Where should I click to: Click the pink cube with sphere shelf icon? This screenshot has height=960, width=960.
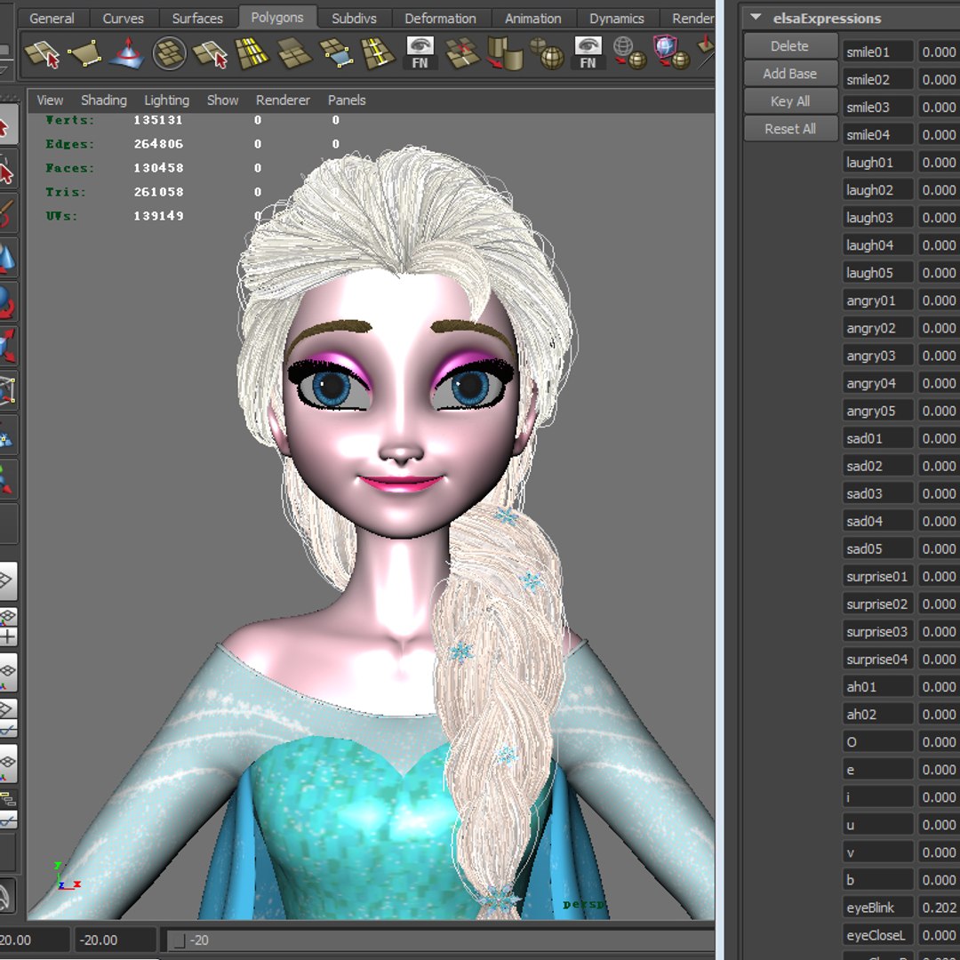672,52
